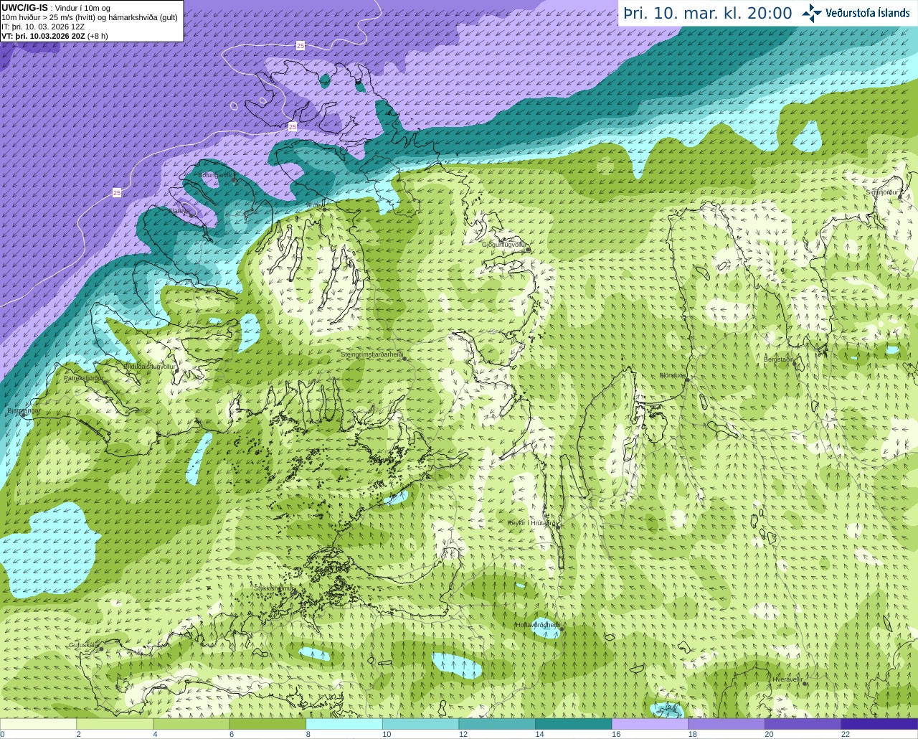
Task: Click the Gjögurflugvöllur station label
Action: 505,245
